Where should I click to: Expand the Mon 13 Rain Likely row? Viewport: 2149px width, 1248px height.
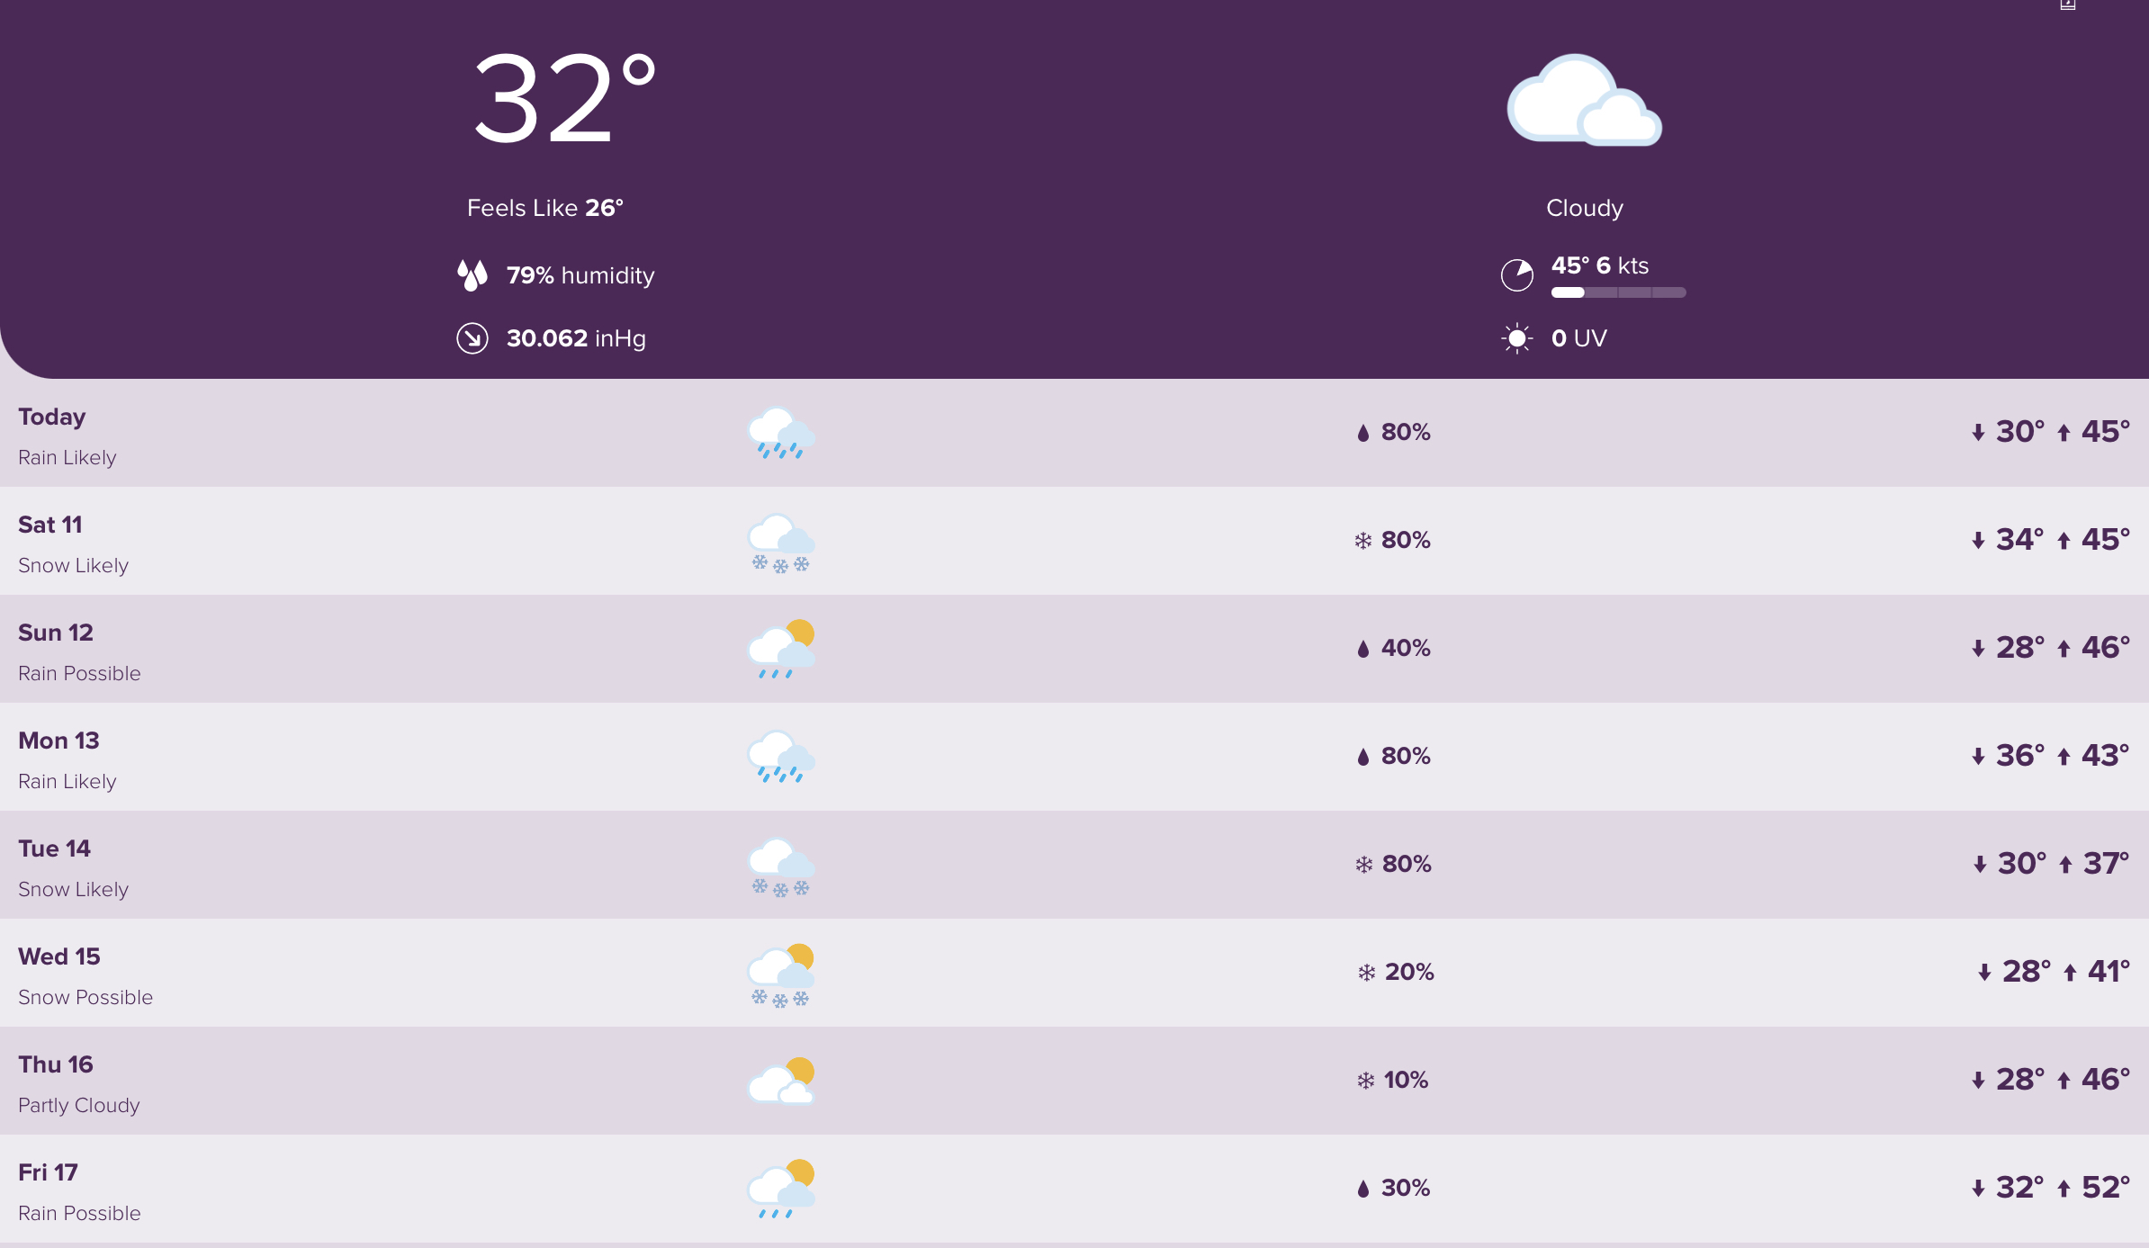point(1074,757)
